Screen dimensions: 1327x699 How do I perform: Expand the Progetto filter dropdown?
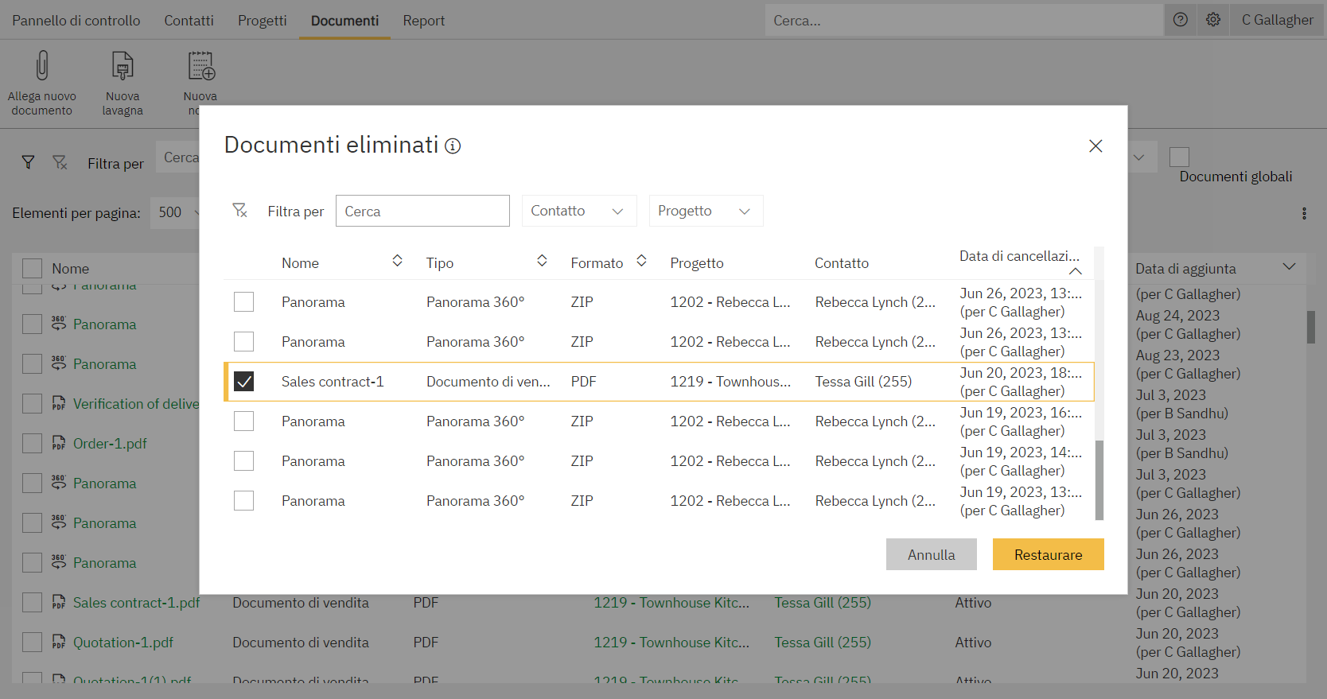(x=706, y=211)
